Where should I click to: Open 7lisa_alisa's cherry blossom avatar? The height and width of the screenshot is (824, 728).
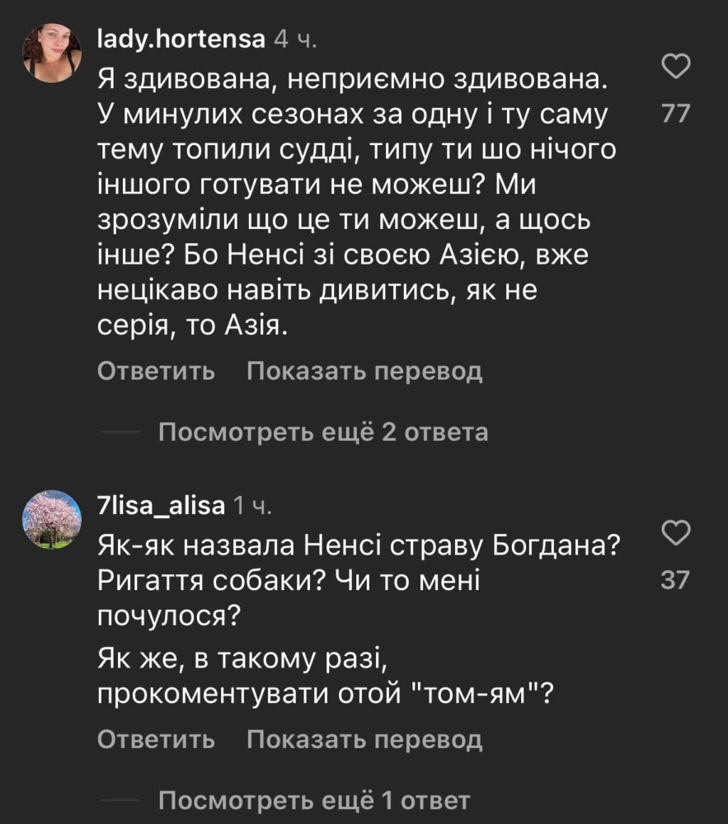pyautogui.click(x=52, y=518)
